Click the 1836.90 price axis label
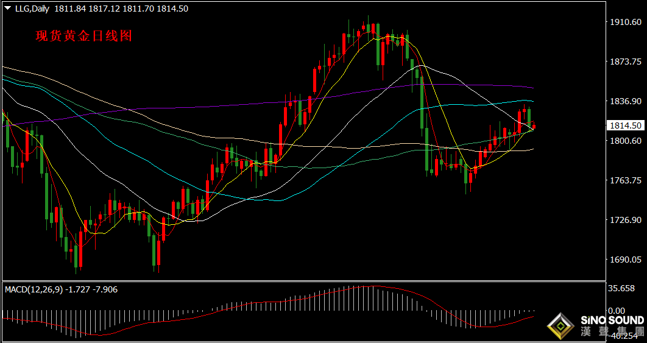 [627, 101]
